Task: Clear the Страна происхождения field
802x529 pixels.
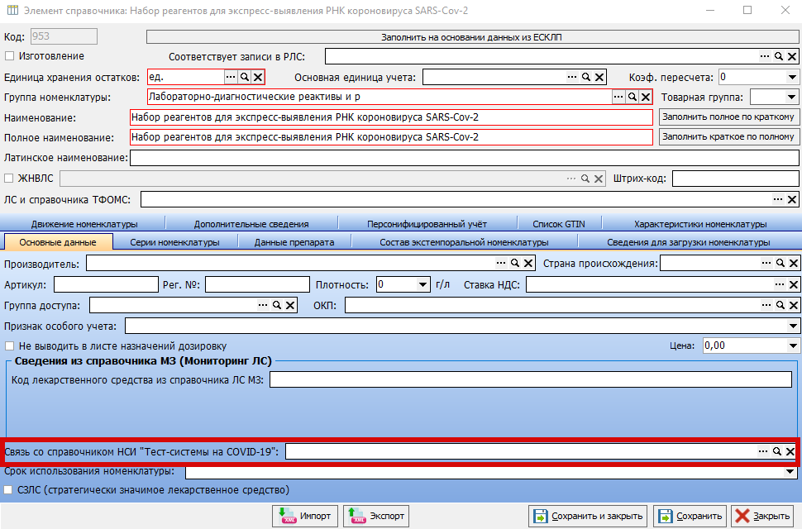Action: click(791, 264)
